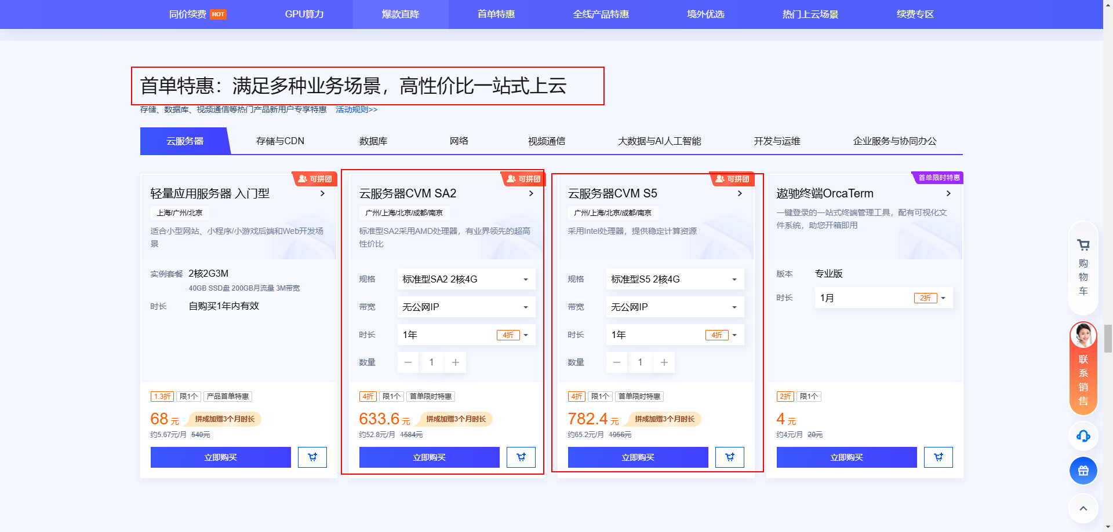Open the 购物车 sidebar panel

coord(1083,267)
